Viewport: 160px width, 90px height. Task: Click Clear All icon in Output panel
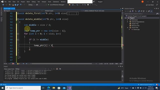(x=57, y=69)
